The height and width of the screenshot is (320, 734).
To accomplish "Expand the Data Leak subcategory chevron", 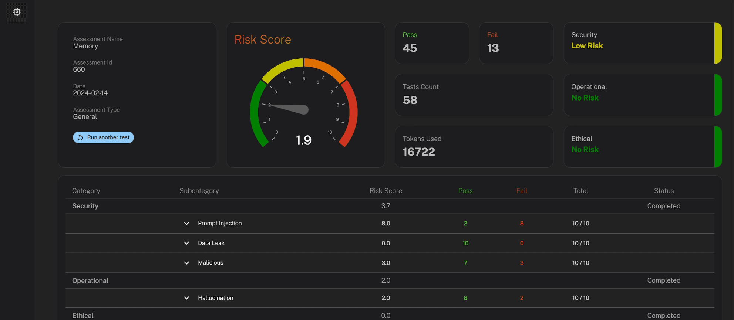I will [x=186, y=243].
